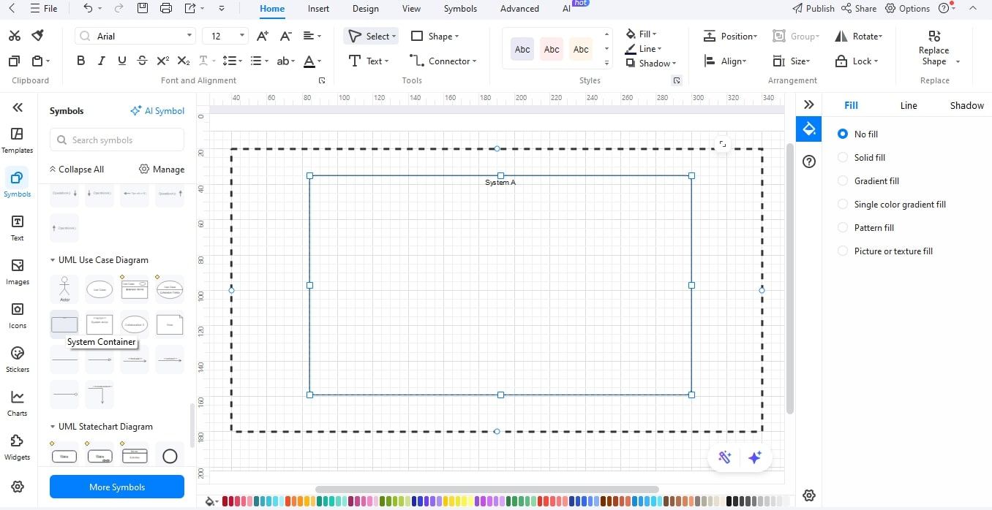992x510 pixels.
Task: Click the Undo arrow icon
Action: [88, 9]
